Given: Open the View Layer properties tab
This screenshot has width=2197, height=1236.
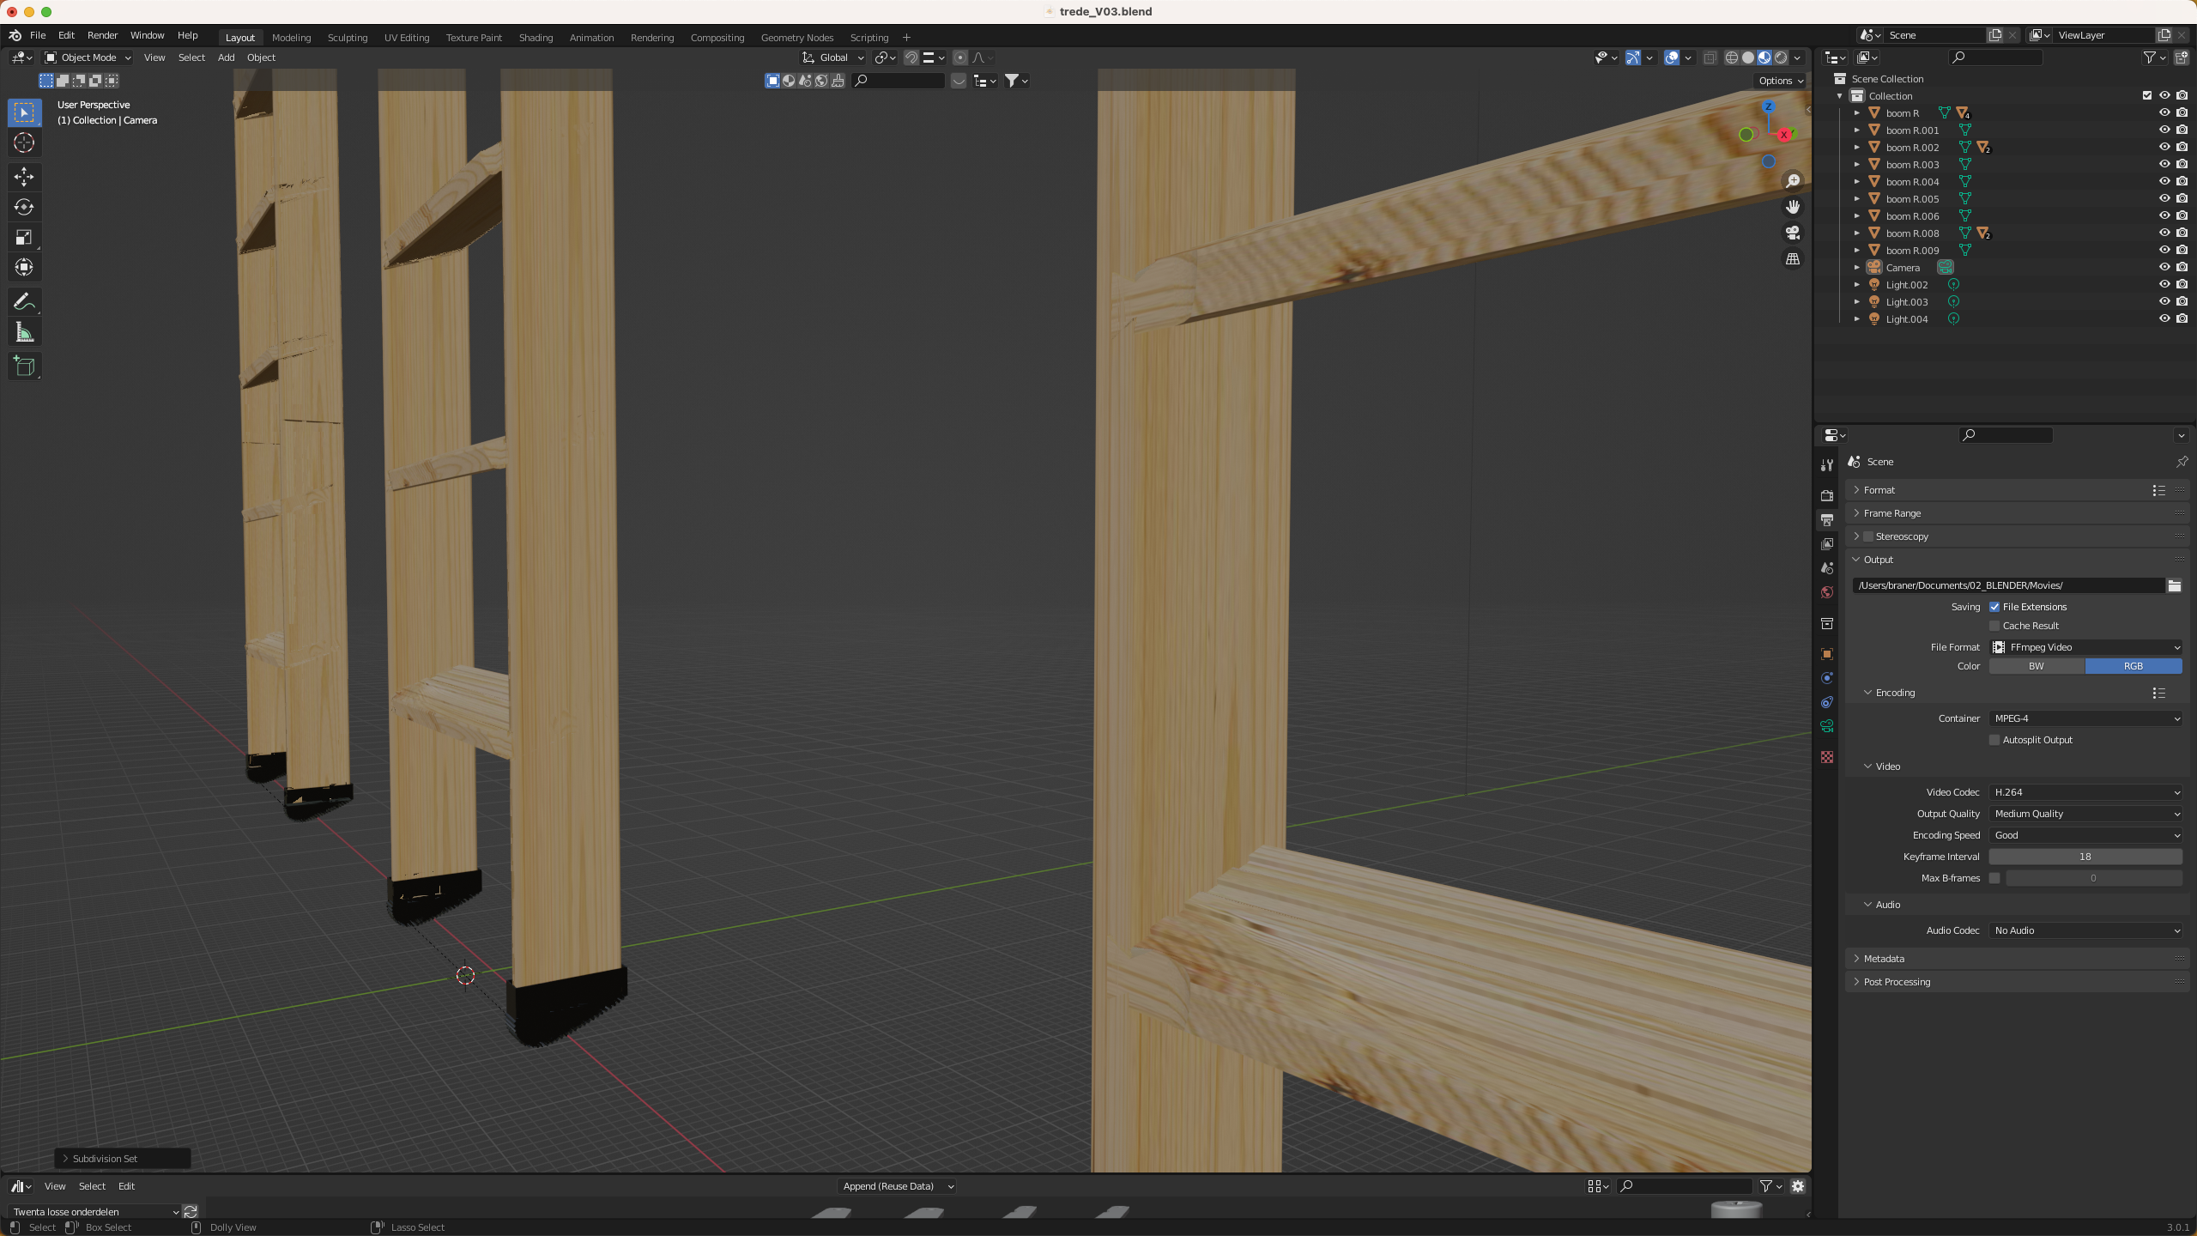Looking at the screenshot, I should [x=1827, y=544].
